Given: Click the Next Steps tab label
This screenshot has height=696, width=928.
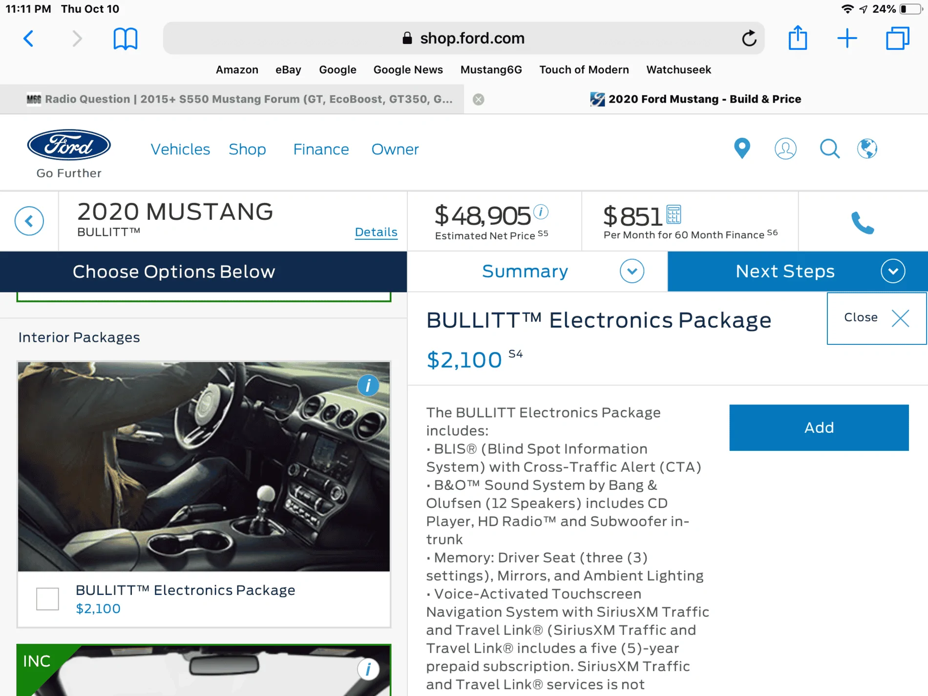Looking at the screenshot, I should 785,271.
